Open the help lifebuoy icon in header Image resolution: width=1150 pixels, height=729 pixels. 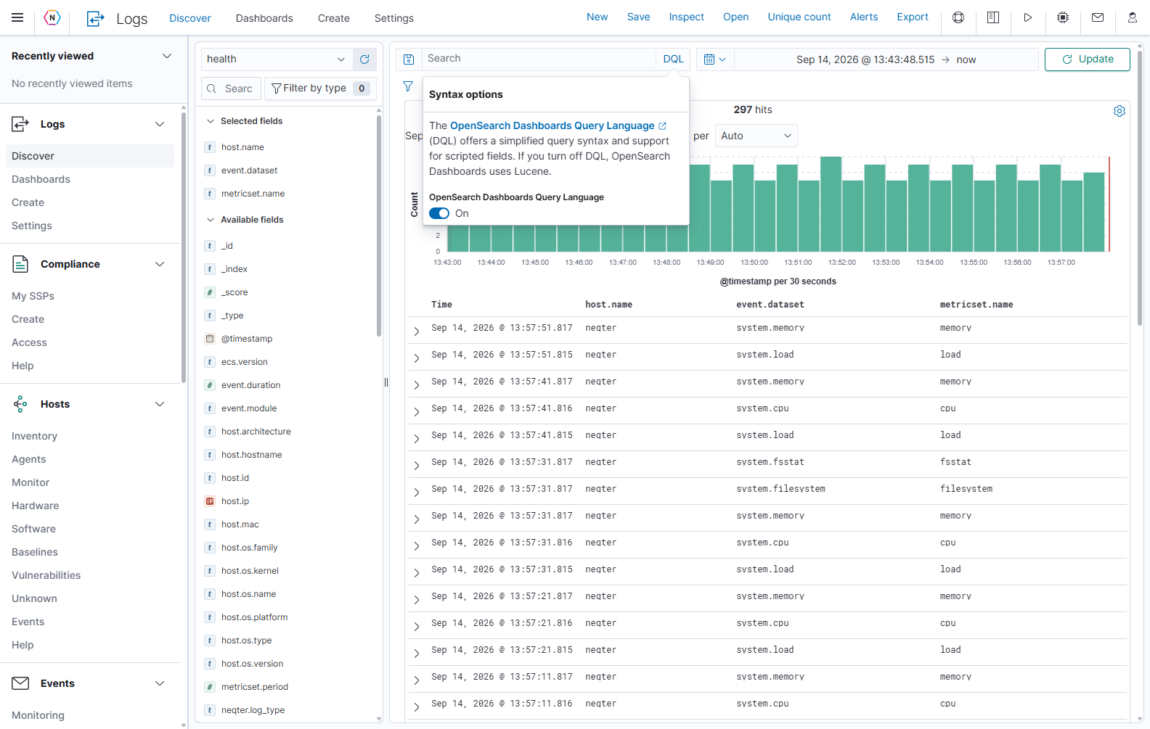pos(958,17)
